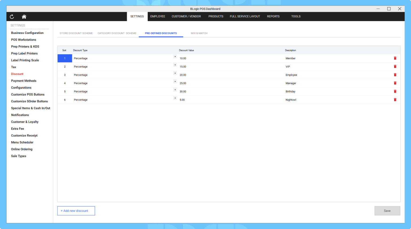Image resolution: width=411 pixels, height=229 pixels.
Task: Click the refresh icon in top bar
Action: click(x=12, y=17)
